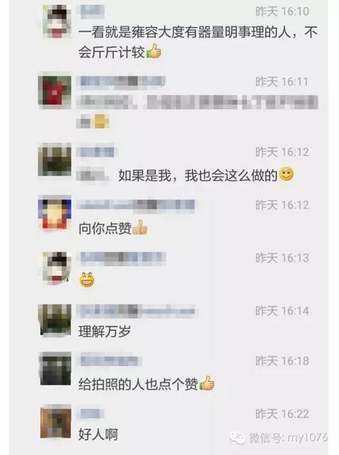The width and height of the screenshot is (339, 455).
Task: Open the avatar next to 理解万岁
Action: click(x=55, y=320)
